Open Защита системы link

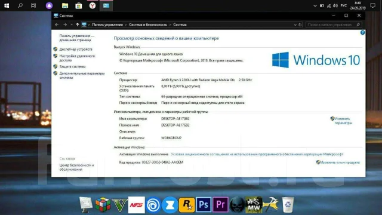(72, 66)
